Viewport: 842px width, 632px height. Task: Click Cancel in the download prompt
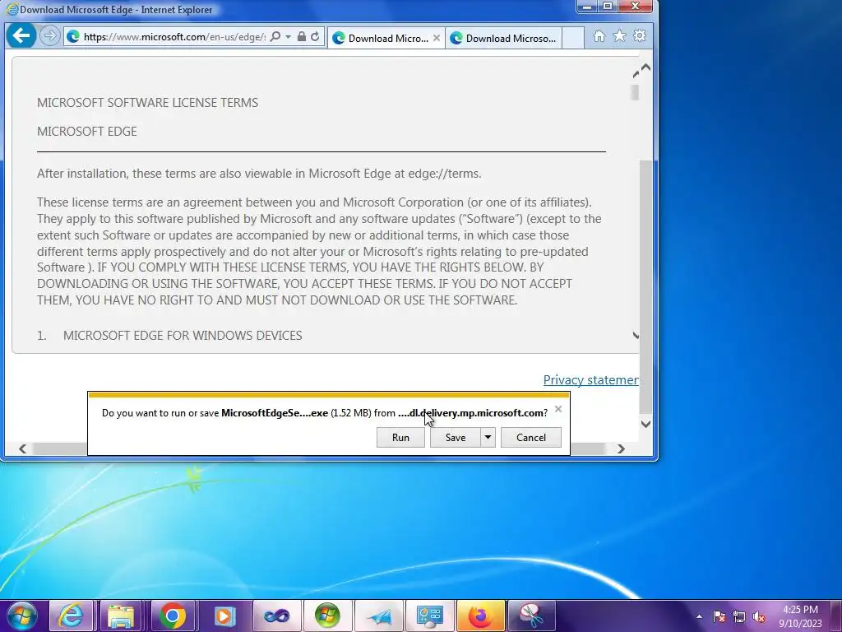531,438
